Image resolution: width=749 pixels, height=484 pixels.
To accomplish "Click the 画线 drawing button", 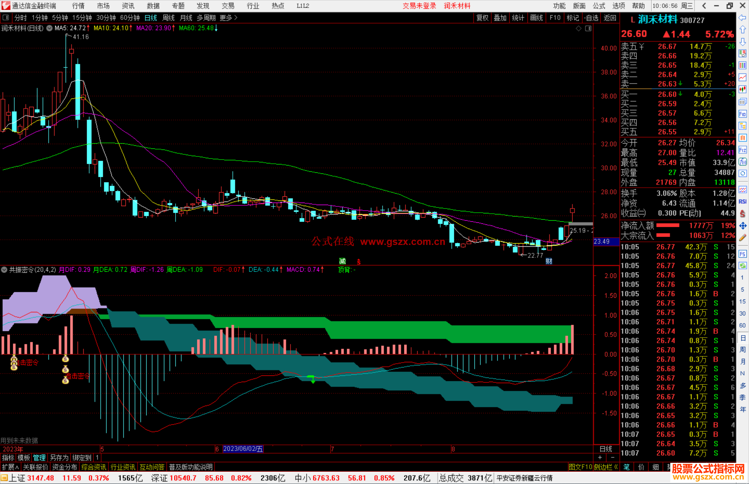I will coord(536,18).
